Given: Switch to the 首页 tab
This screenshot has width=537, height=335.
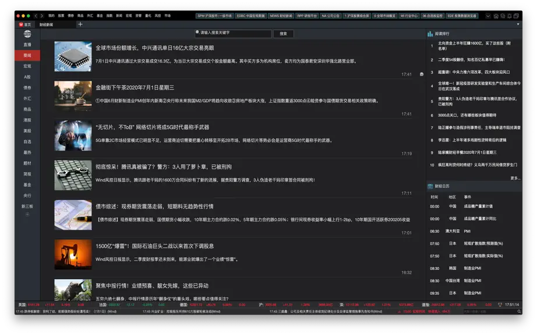Looking at the screenshot, I should click(x=26, y=24).
